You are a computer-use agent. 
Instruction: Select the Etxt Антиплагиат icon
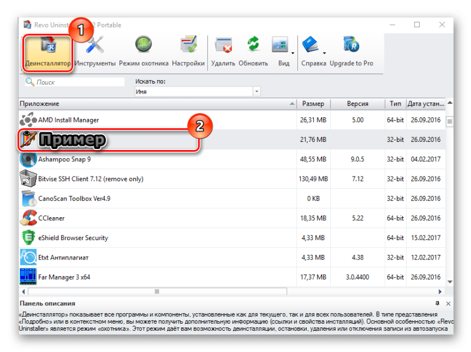coord(28,257)
